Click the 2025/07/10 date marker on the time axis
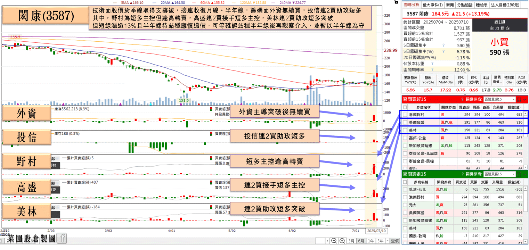Screen dimensions: 529x250 (x=377, y=231)
